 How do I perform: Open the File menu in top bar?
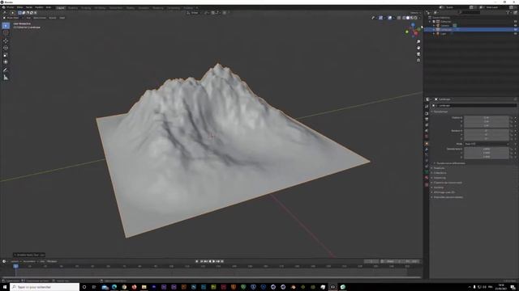tap(11, 7)
